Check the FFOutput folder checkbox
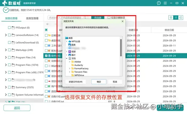 click(x=9, y=28)
